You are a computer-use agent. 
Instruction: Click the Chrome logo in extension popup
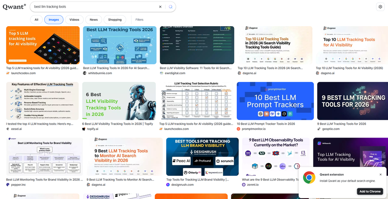309,177
